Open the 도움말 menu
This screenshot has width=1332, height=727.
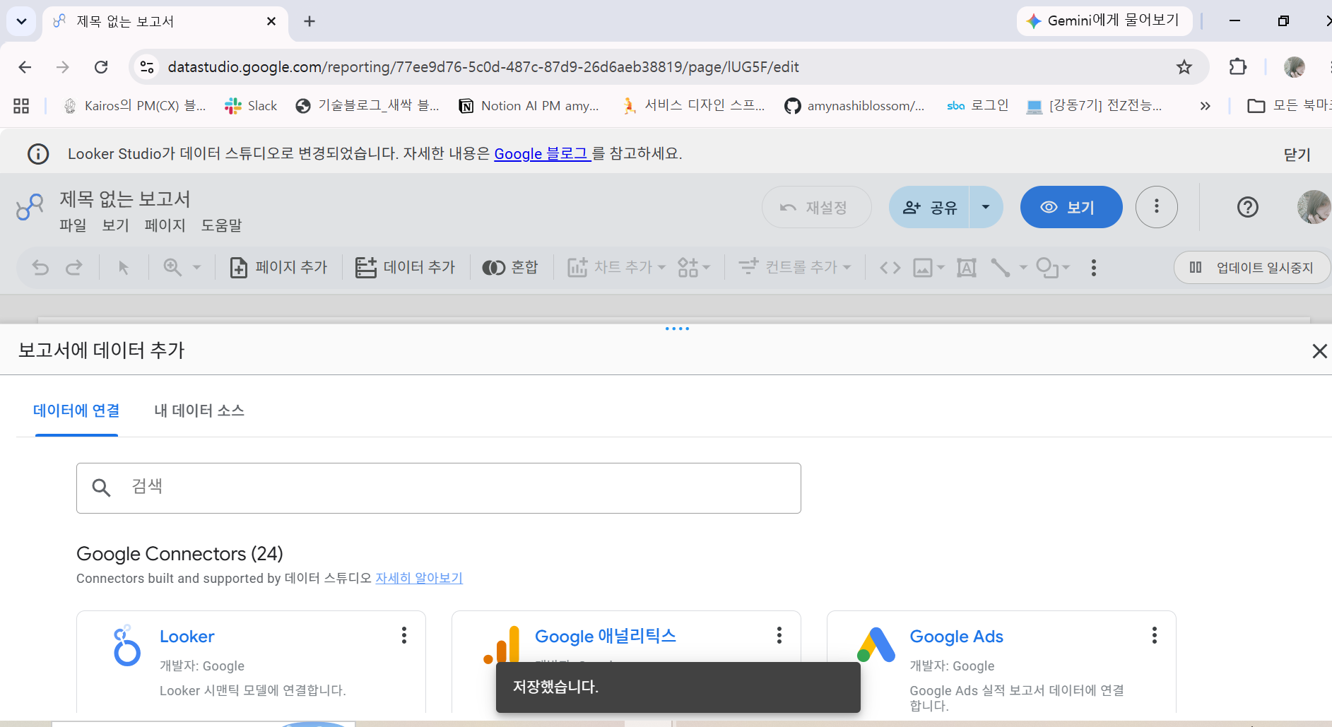point(221,225)
